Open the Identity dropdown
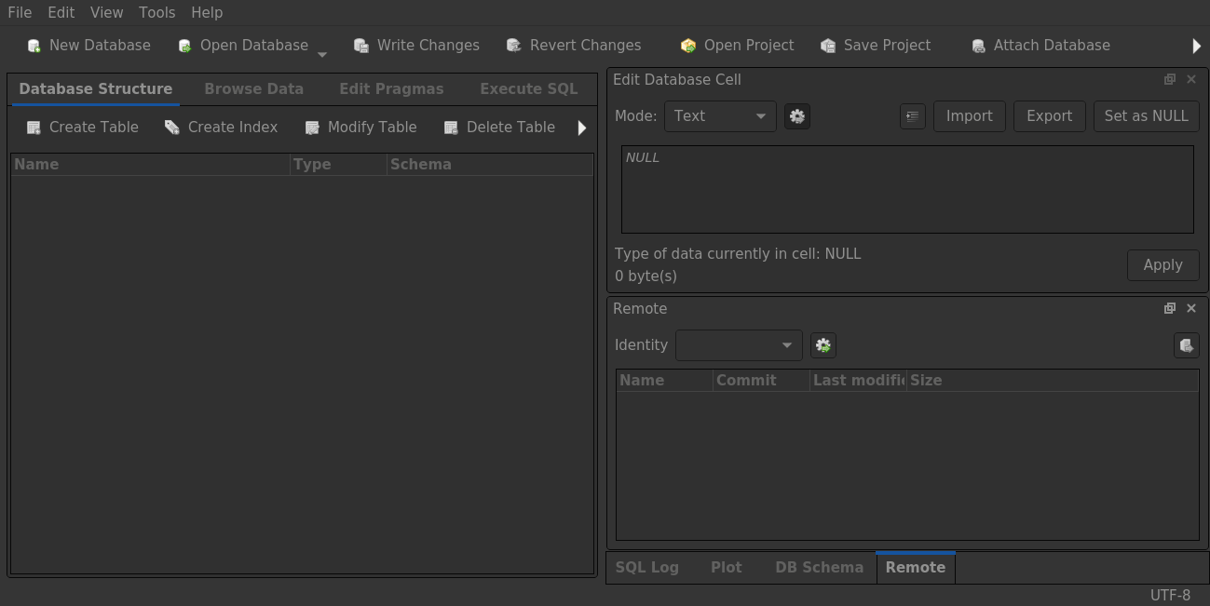This screenshot has width=1210, height=606. (x=739, y=345)
